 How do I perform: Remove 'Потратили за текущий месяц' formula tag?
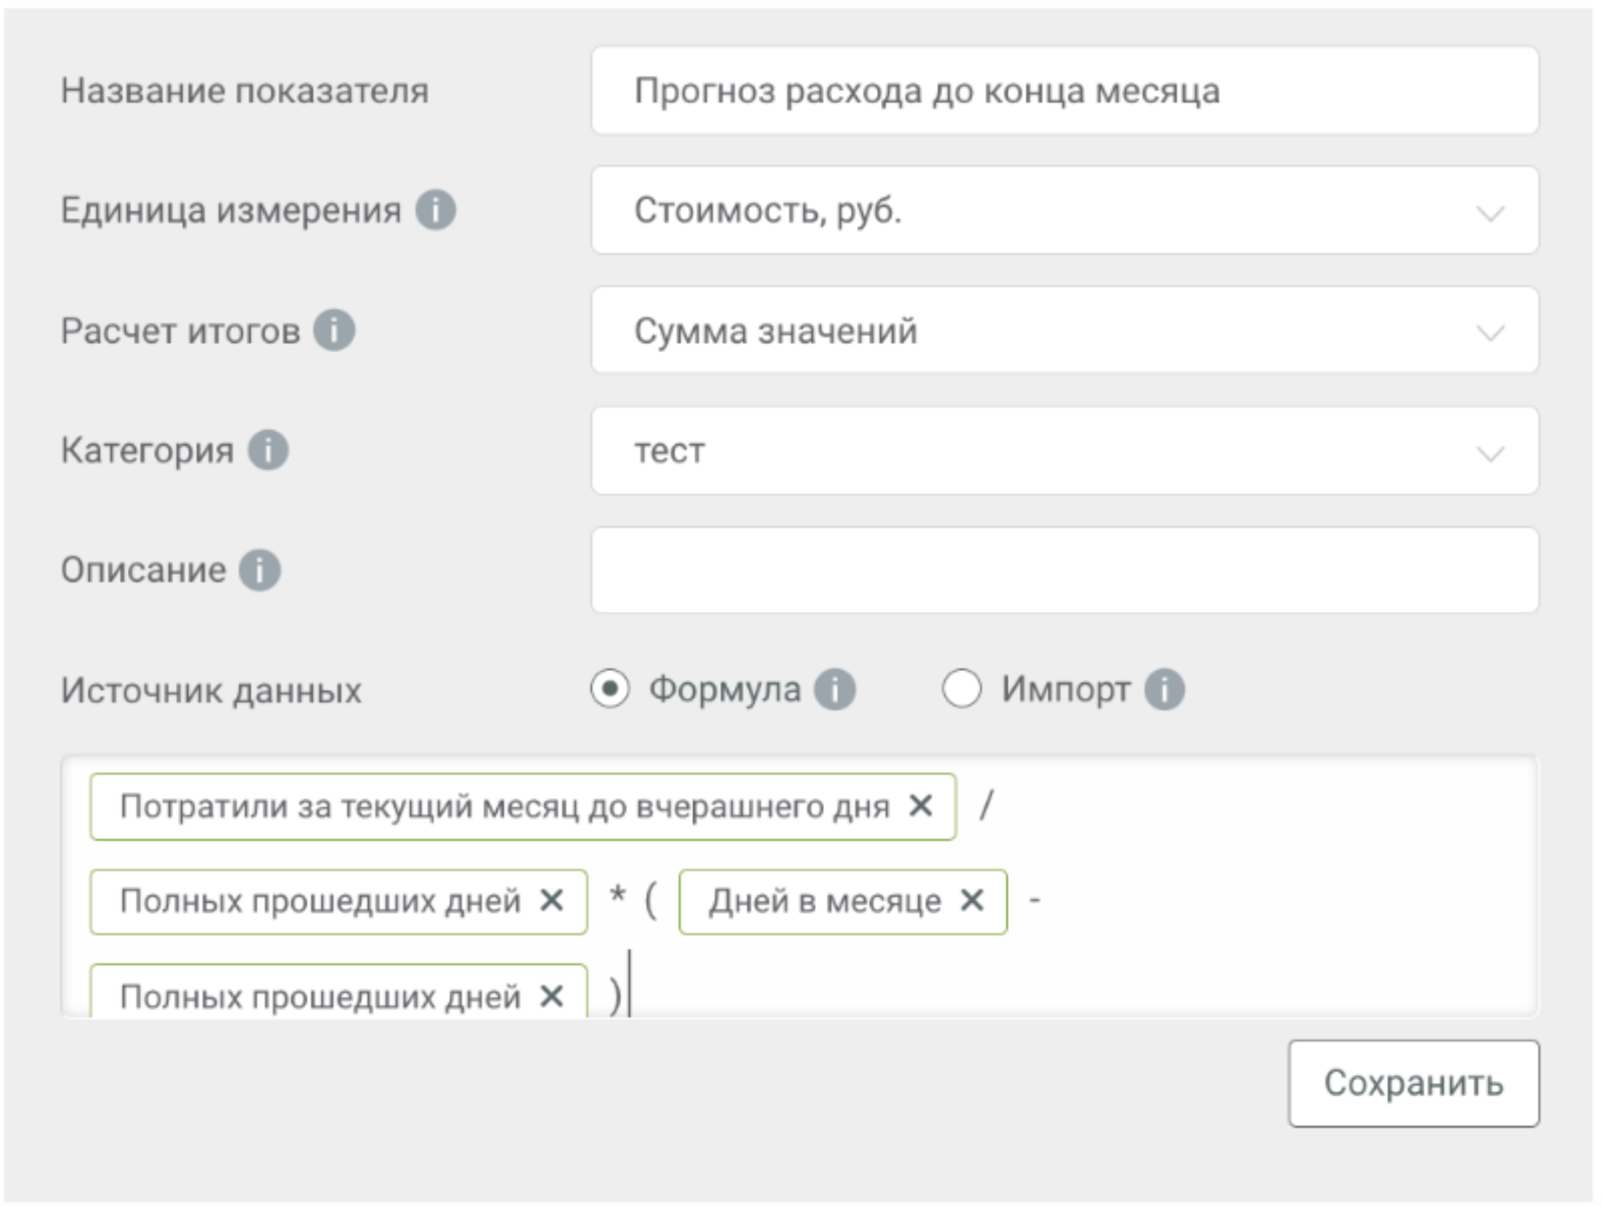pos(921,806)
